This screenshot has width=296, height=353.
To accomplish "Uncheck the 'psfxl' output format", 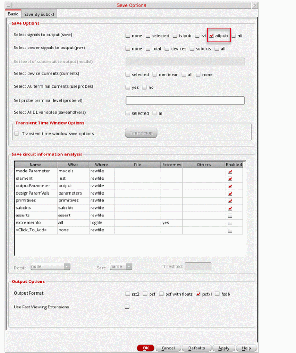I will [198, 294].
